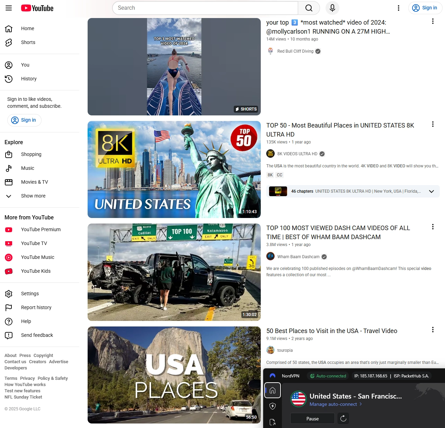
Task: Open YouTube TV link
Action: [39, 243]
